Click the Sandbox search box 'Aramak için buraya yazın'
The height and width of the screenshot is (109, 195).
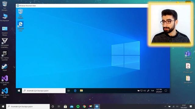(44, 91)
